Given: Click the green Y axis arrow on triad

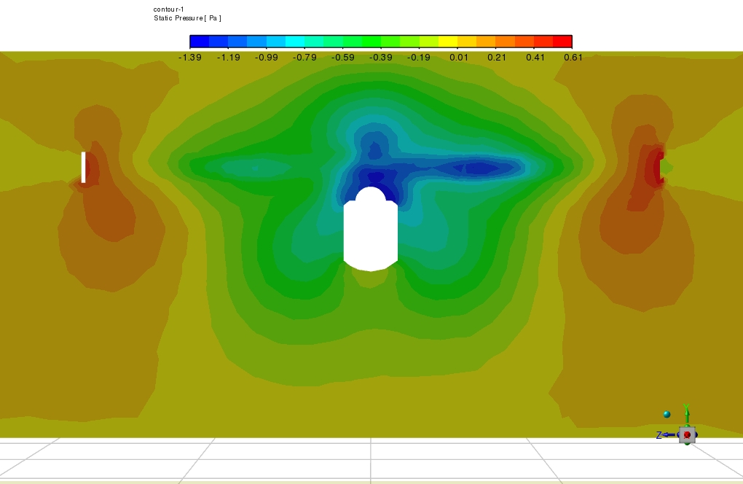Looking at the screenshot, I should click(686, 416).
